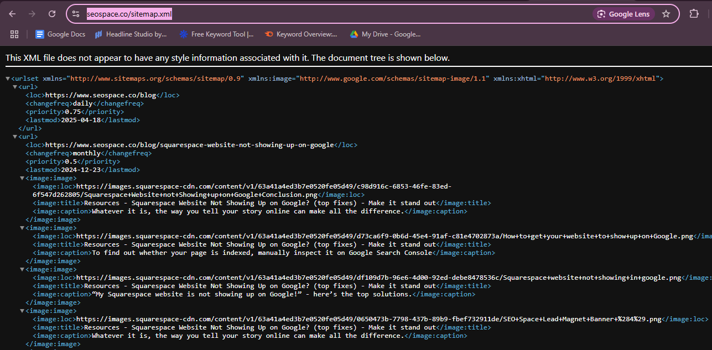Collapse the urlset root node

(x=8, y=79)
